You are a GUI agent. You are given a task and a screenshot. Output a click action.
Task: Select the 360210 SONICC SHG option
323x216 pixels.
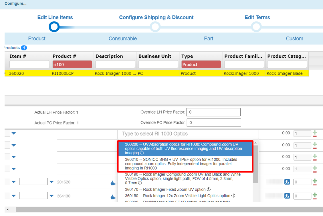tap(185, 164)
